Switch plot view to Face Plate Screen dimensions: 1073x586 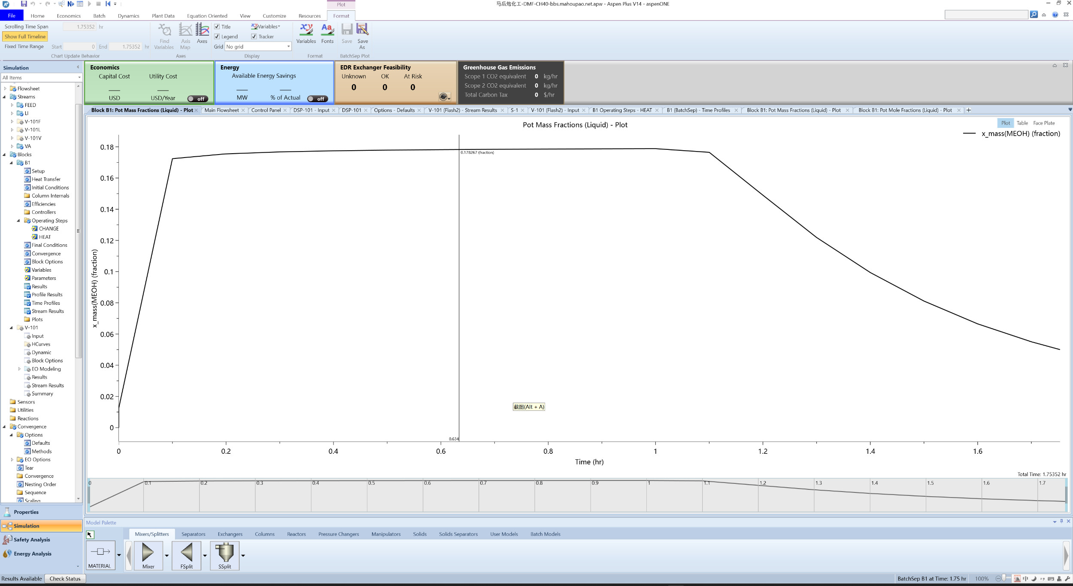pyautogui.click(x=1044, y=123)
